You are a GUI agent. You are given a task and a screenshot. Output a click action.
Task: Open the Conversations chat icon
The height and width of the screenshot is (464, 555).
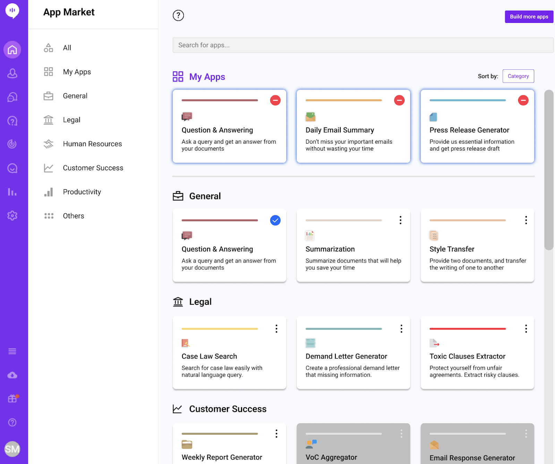coord(12,97)
